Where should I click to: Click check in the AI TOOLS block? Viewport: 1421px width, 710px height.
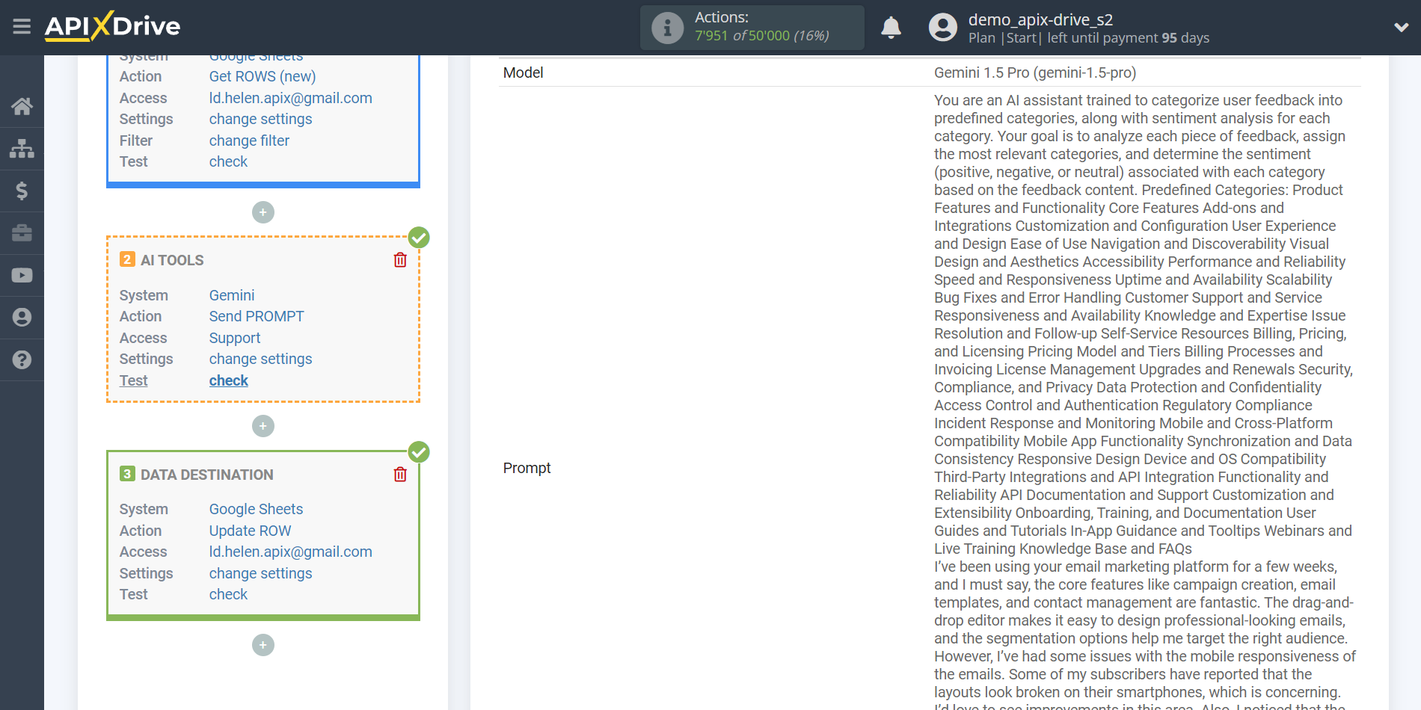(x=228, y=380)
